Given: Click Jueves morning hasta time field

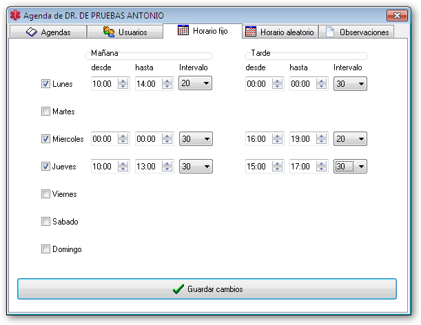Looking at the screenshot, I should pyautogui.click(x=147, y=167).
